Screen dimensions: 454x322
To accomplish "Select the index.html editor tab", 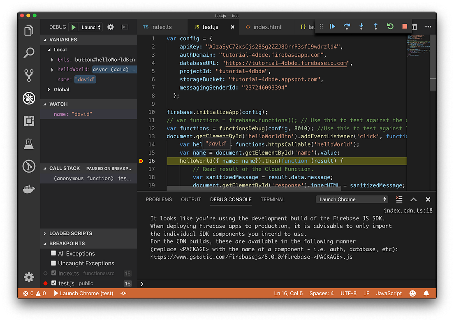I will tap(266, 27).
